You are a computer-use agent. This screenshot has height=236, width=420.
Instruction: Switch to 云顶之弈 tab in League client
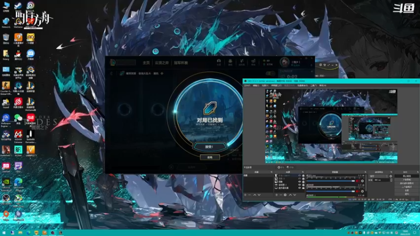tap(162, 62)
